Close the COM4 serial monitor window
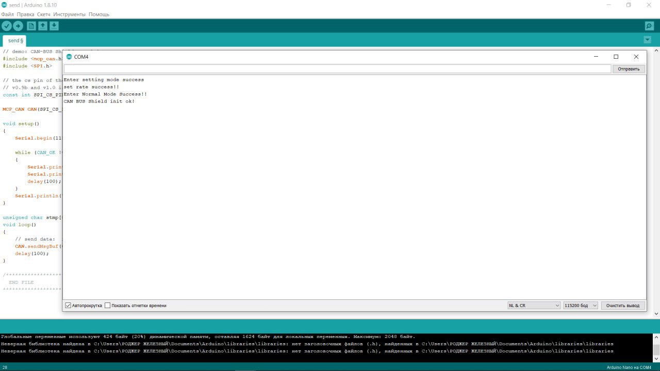Viewport: 660px width, 371px height. [636, 57]
